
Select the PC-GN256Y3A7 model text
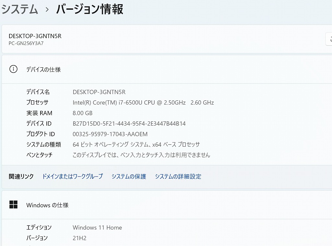coord(26,43)
